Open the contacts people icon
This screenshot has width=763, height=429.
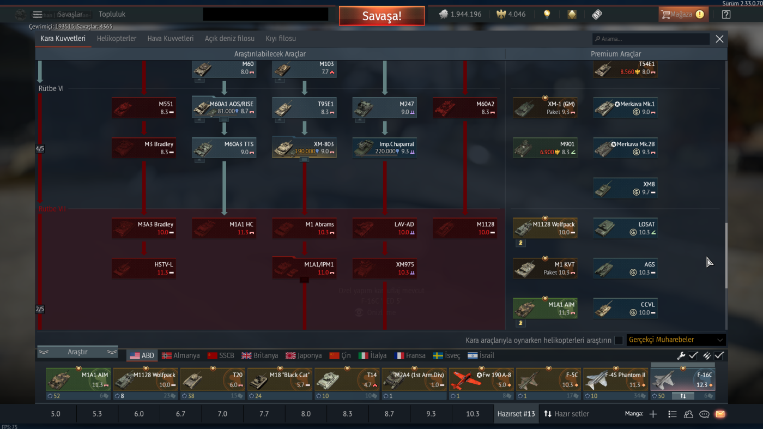[x=688, y=414]
